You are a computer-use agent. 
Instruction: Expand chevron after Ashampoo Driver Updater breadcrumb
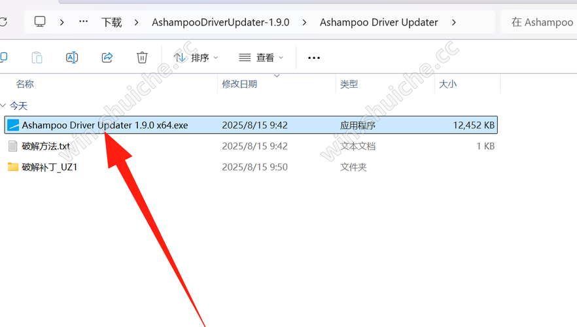point(454,22)
